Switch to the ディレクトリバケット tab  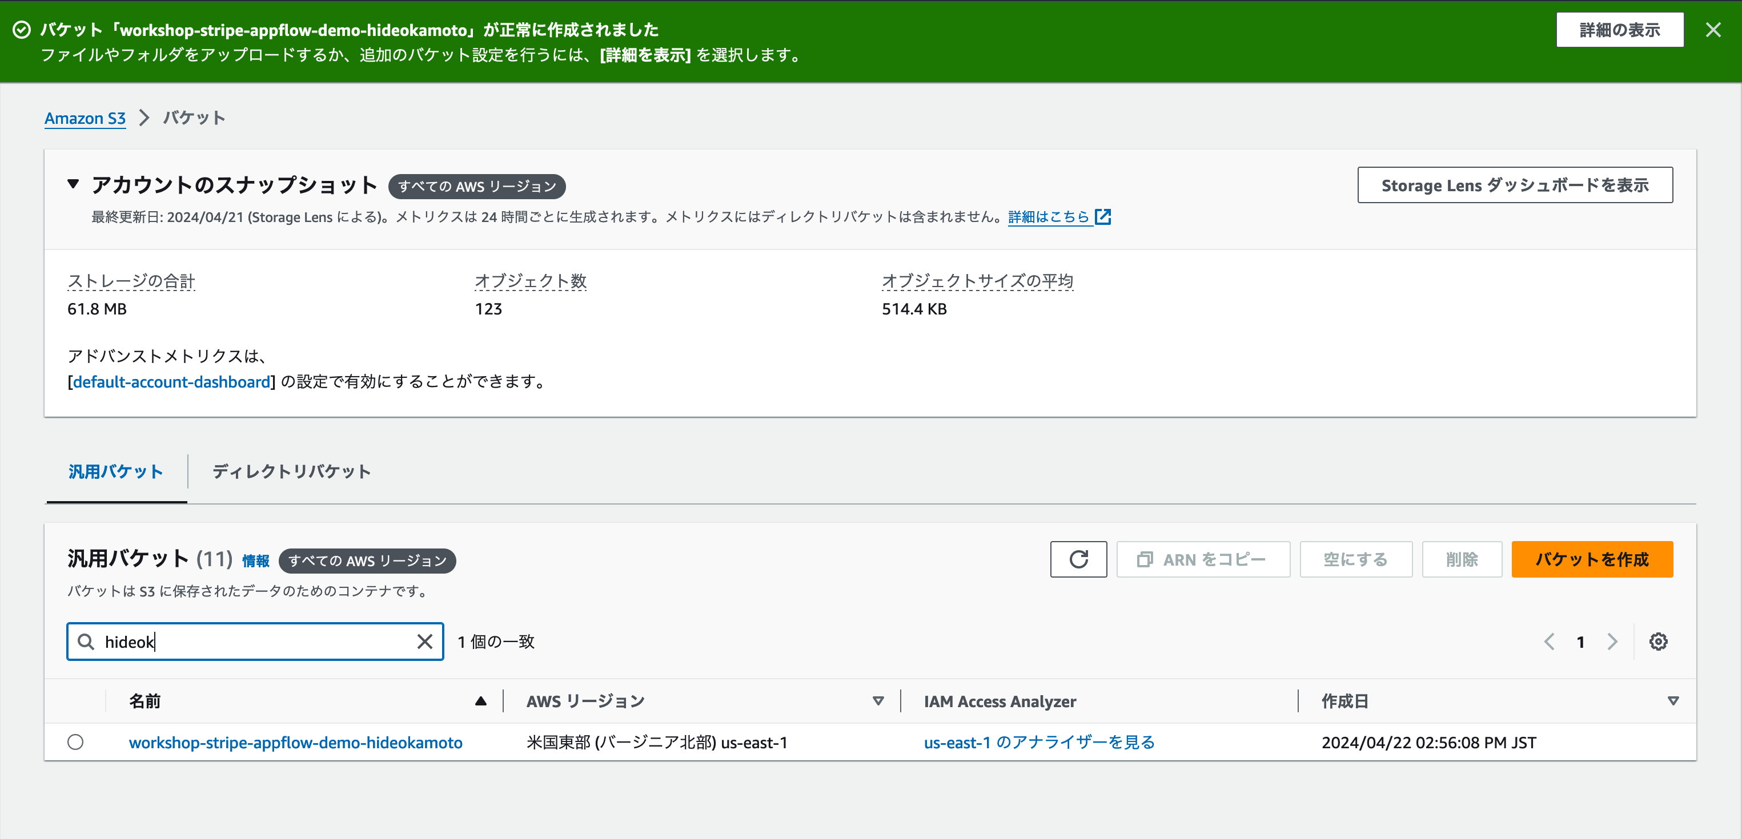[x=291, y=471]
